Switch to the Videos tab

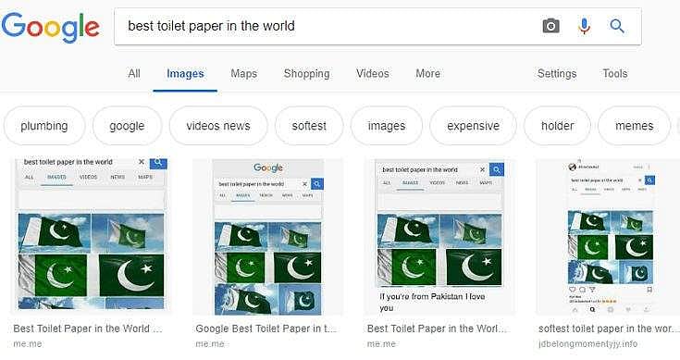click(372, 74)
